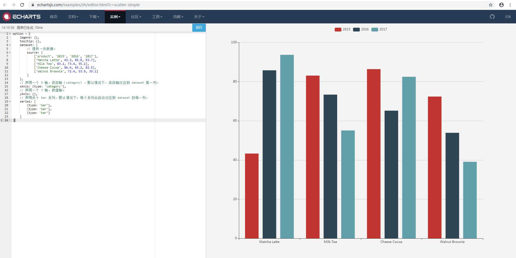Open the browser profile avatar icon

click(x=501, y=5)
